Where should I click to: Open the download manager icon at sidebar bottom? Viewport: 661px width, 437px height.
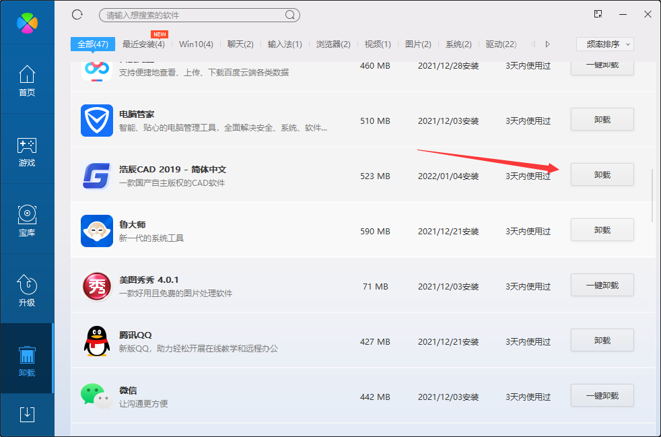(27, 415)
